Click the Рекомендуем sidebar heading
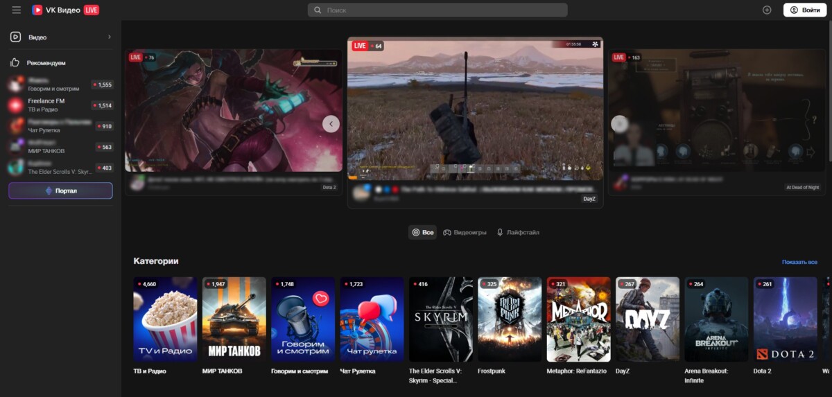This screenshot has height=397, width=832. pos(46,63)
